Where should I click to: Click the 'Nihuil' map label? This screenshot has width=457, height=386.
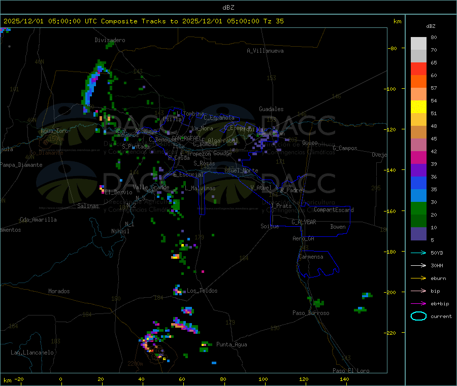click(x=120, y=231)
